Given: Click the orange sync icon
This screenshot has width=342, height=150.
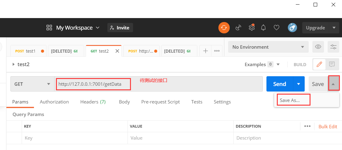Looking at the screenshot, I should point(224,28).
